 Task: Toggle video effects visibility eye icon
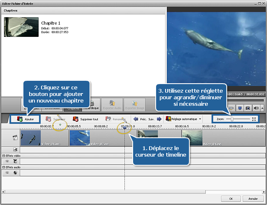pyautogui.click(x=7, y=162)
